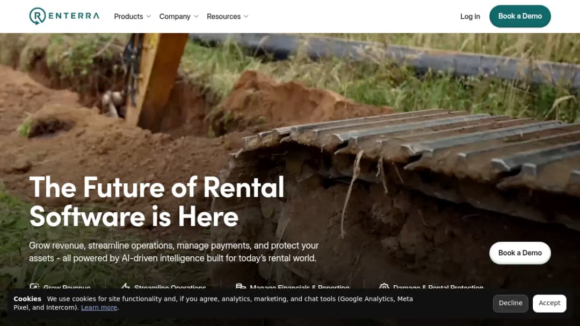Click the Manage Financials icon
The height and width of the screenshot is (326, 580).
[x=241, y=286]
